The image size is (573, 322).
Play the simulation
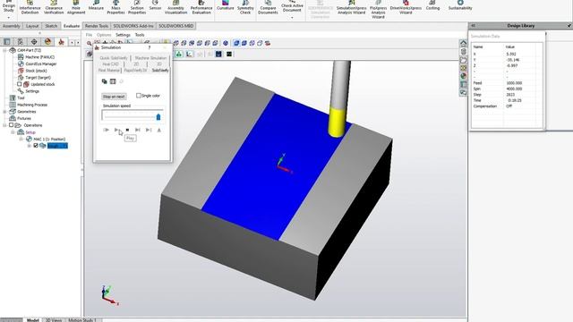(x=116, y=130)
